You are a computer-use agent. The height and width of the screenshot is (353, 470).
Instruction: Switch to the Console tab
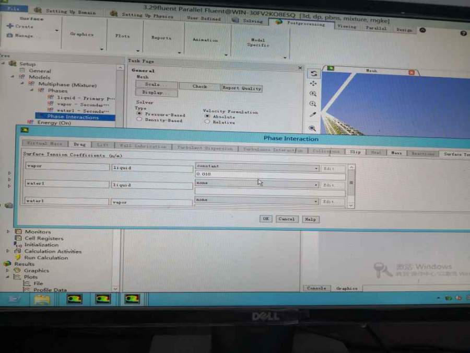pyautogui.click(x=316, y=288)
